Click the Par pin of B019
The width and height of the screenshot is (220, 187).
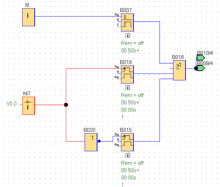(x=117, y=77)
